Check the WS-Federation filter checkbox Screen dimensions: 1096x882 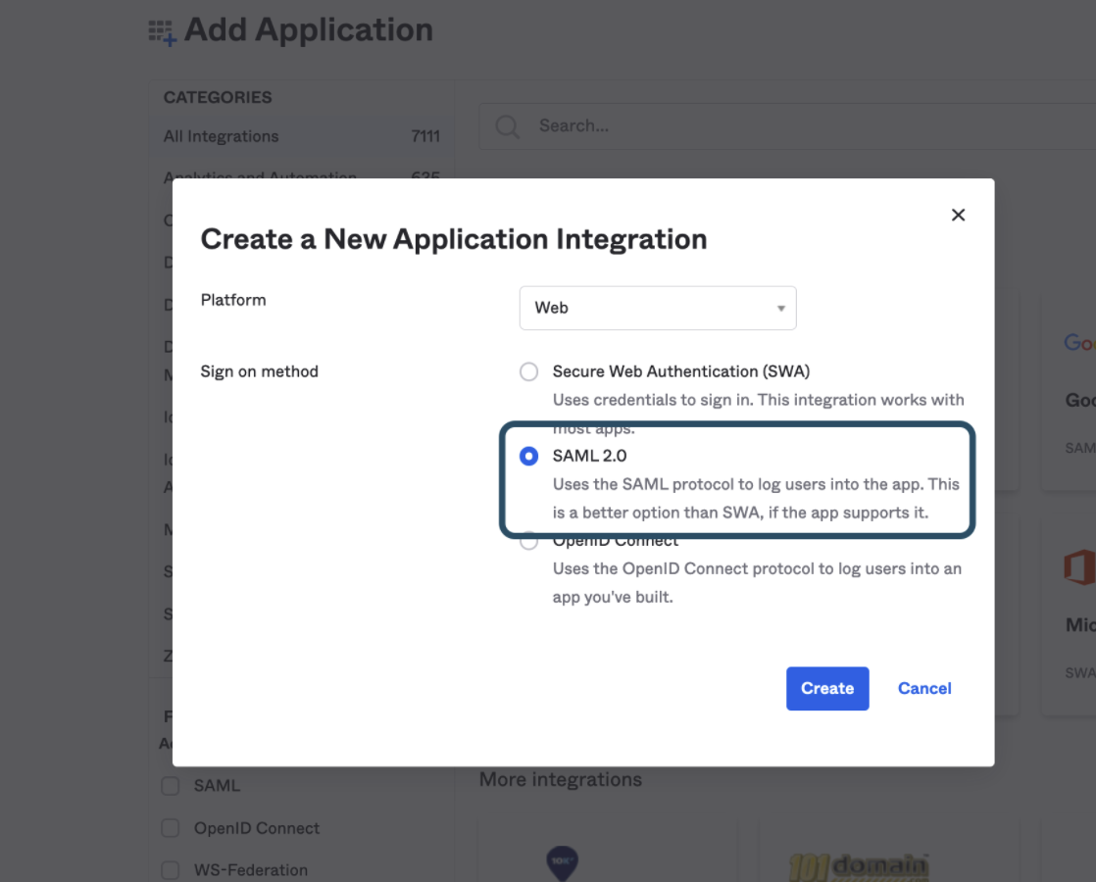pyautogui.click(x=171, y=870)
